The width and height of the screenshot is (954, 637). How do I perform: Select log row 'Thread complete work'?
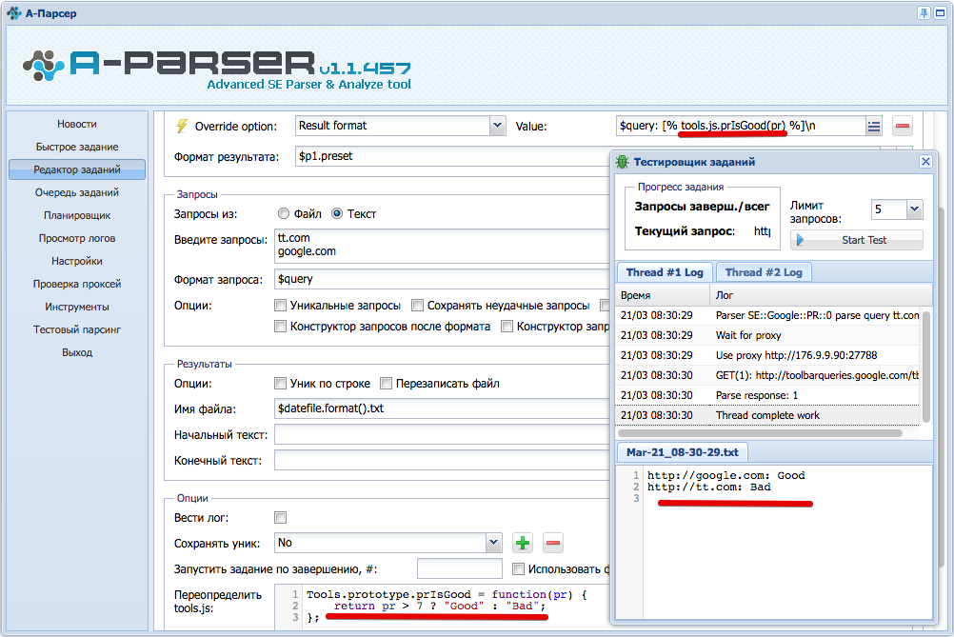767,415
